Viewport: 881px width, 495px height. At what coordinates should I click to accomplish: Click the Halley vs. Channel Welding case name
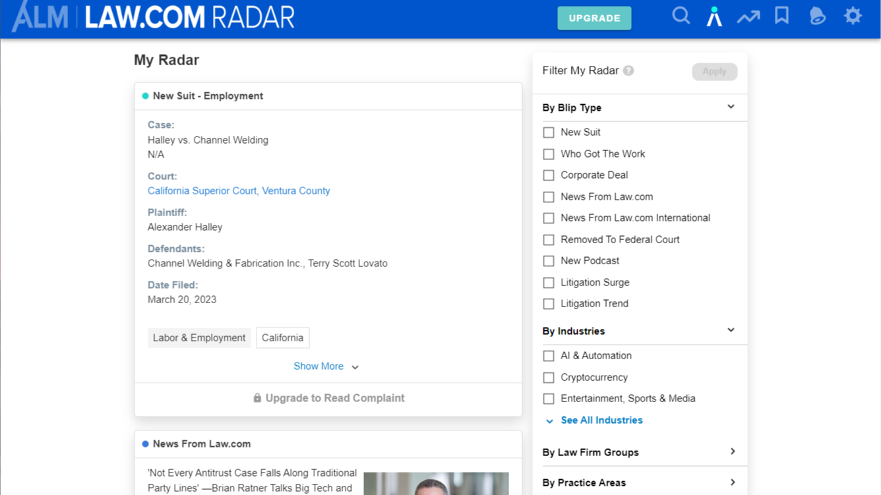point(208,140)
